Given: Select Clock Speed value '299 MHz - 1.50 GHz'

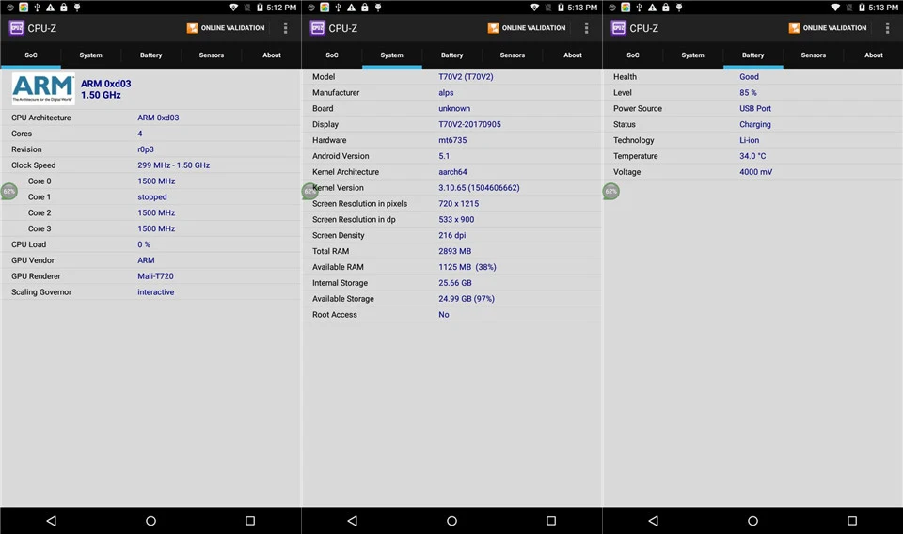Looking at the screenshot, I should pos(173,165).
